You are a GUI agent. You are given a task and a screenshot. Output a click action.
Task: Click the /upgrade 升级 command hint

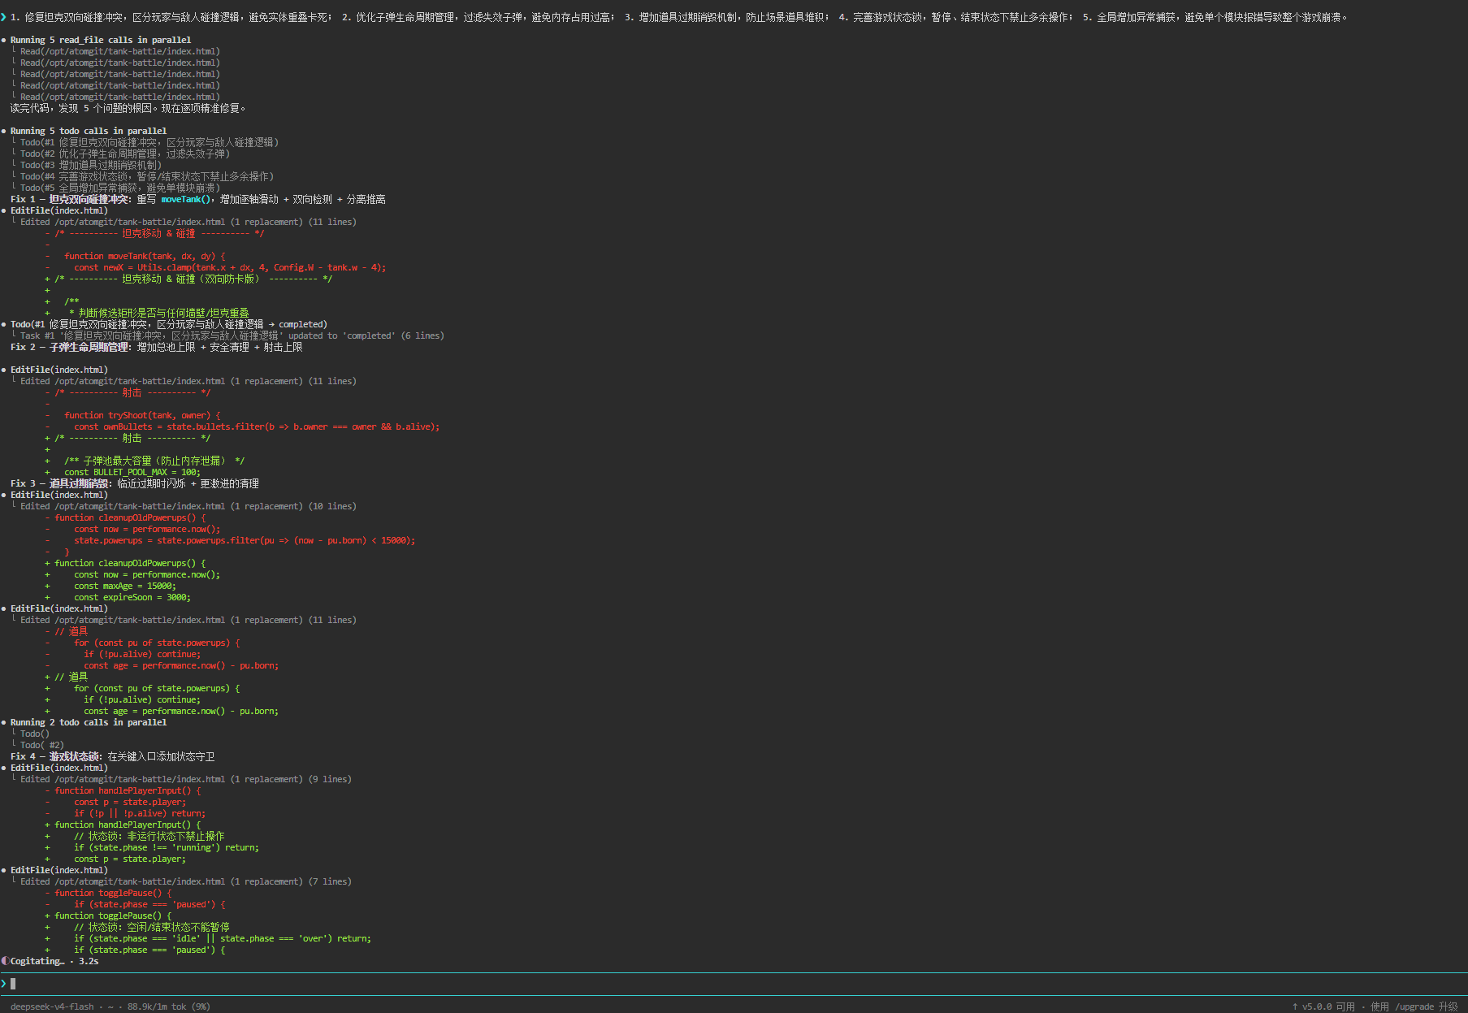pyautogui.click(x=1426, y=1007)
